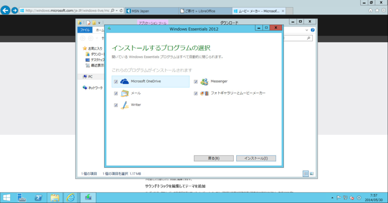Click Explorer forward navigation button
This screenshot has height=203, width=388.
(91, 38)
